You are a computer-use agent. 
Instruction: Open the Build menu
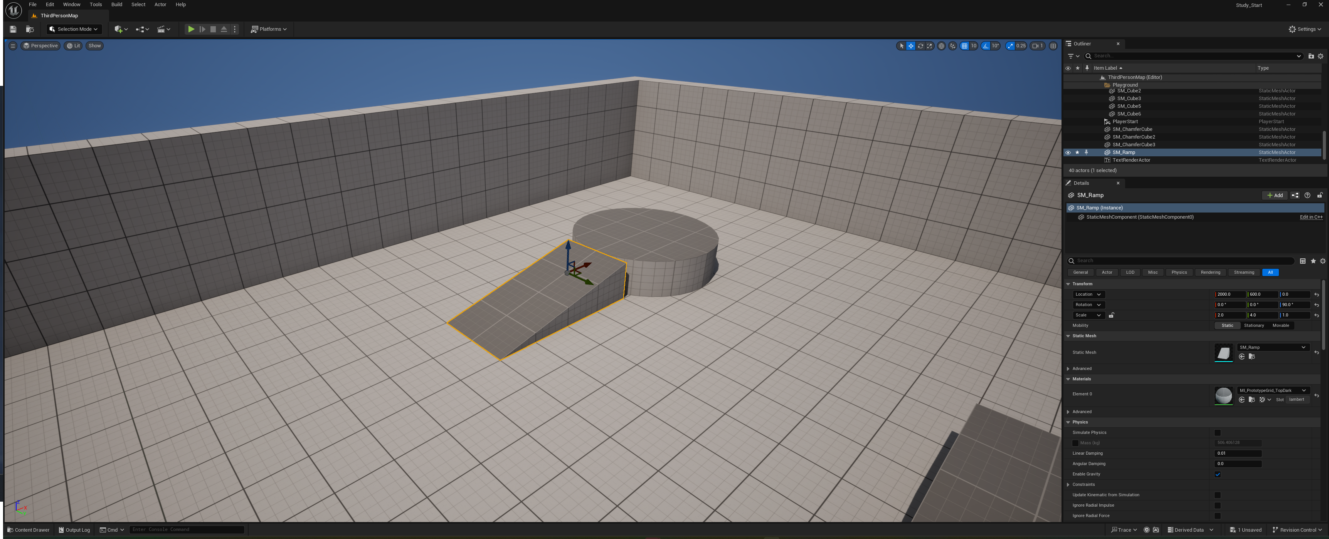(117, 5)
